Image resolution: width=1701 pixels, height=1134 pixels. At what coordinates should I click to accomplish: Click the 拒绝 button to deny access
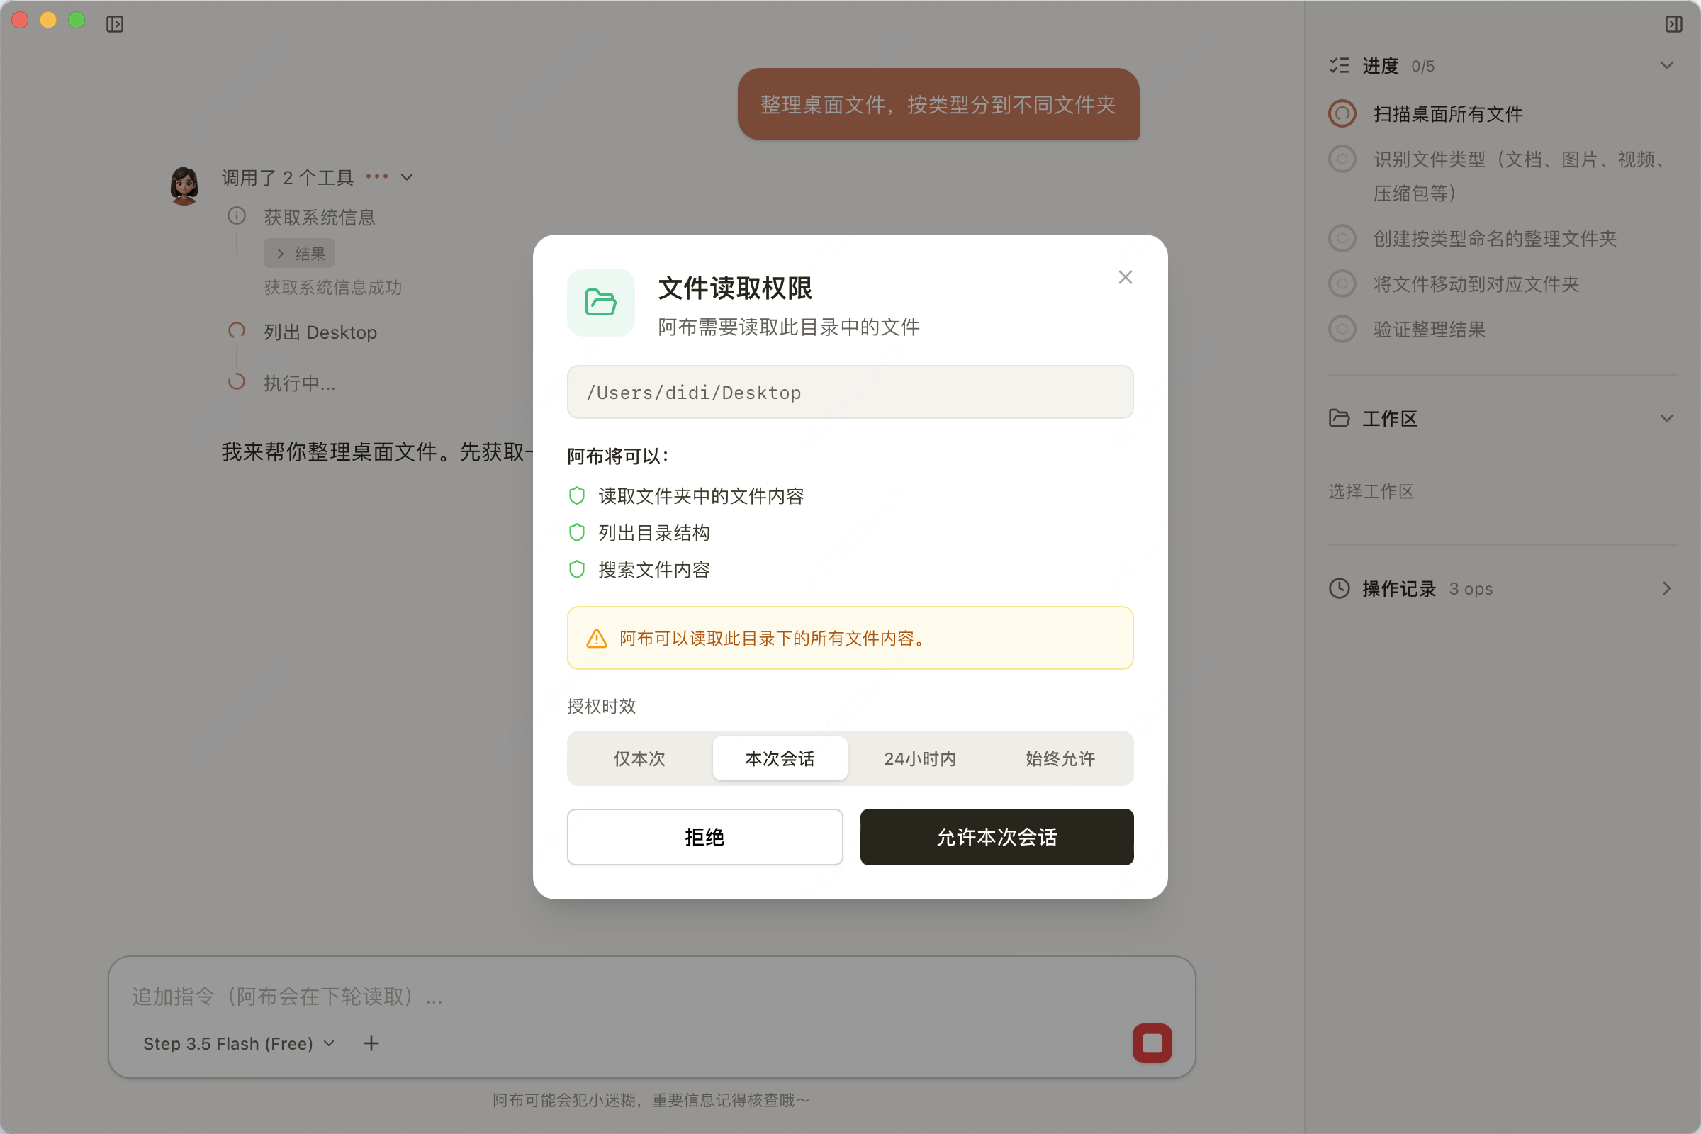click(704, 837)
